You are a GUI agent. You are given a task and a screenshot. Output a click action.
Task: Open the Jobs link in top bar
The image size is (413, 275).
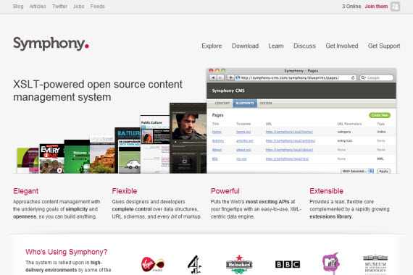79,7
